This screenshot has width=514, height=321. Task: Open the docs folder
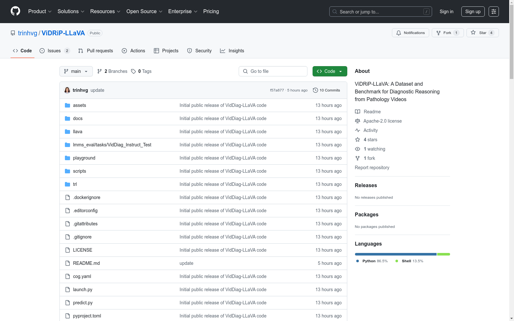[78, 118]
